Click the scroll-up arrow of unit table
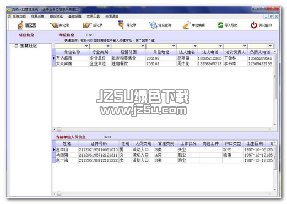The image size is (287, 204). tap(275, 51)
